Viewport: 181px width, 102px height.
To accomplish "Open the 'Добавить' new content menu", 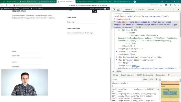I will coord(39,9).
